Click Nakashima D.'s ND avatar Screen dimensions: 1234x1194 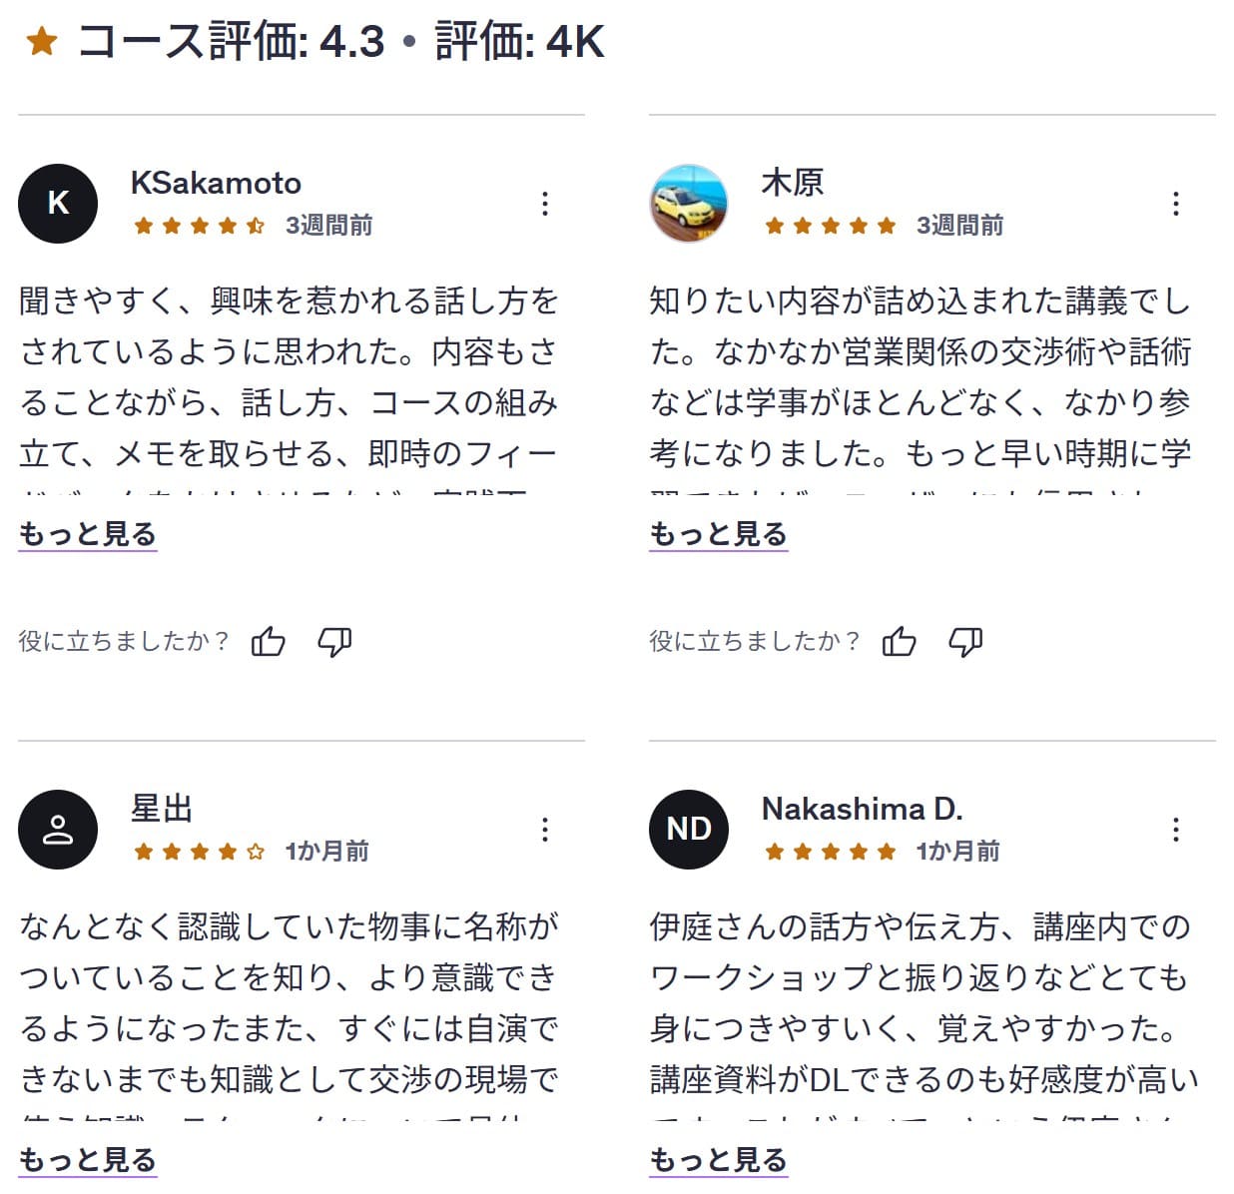tap(688, 830)
